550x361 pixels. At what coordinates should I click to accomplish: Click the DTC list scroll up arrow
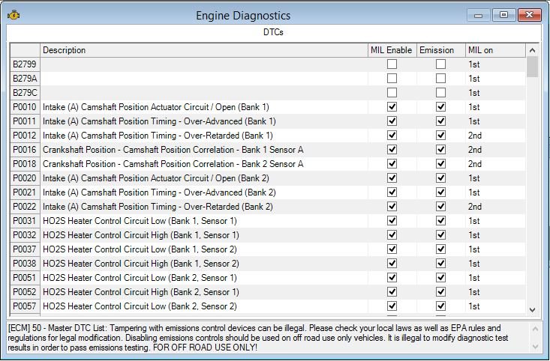[x=532, y=50]
